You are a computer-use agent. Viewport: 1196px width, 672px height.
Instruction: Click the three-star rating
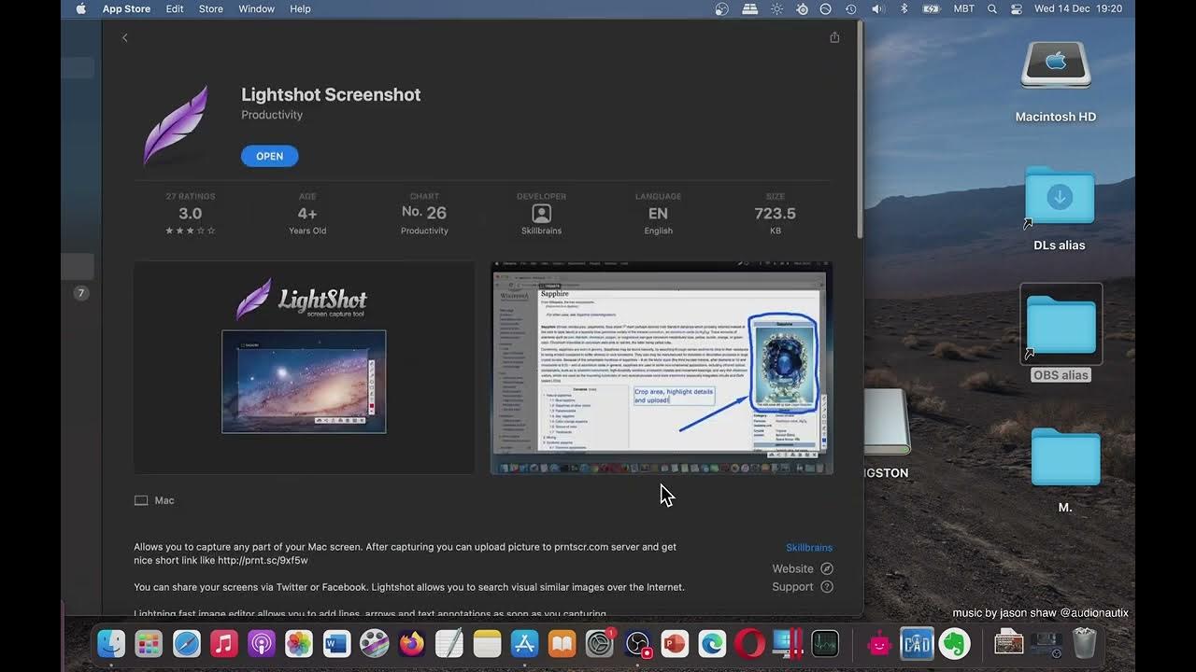click(191, 231)
